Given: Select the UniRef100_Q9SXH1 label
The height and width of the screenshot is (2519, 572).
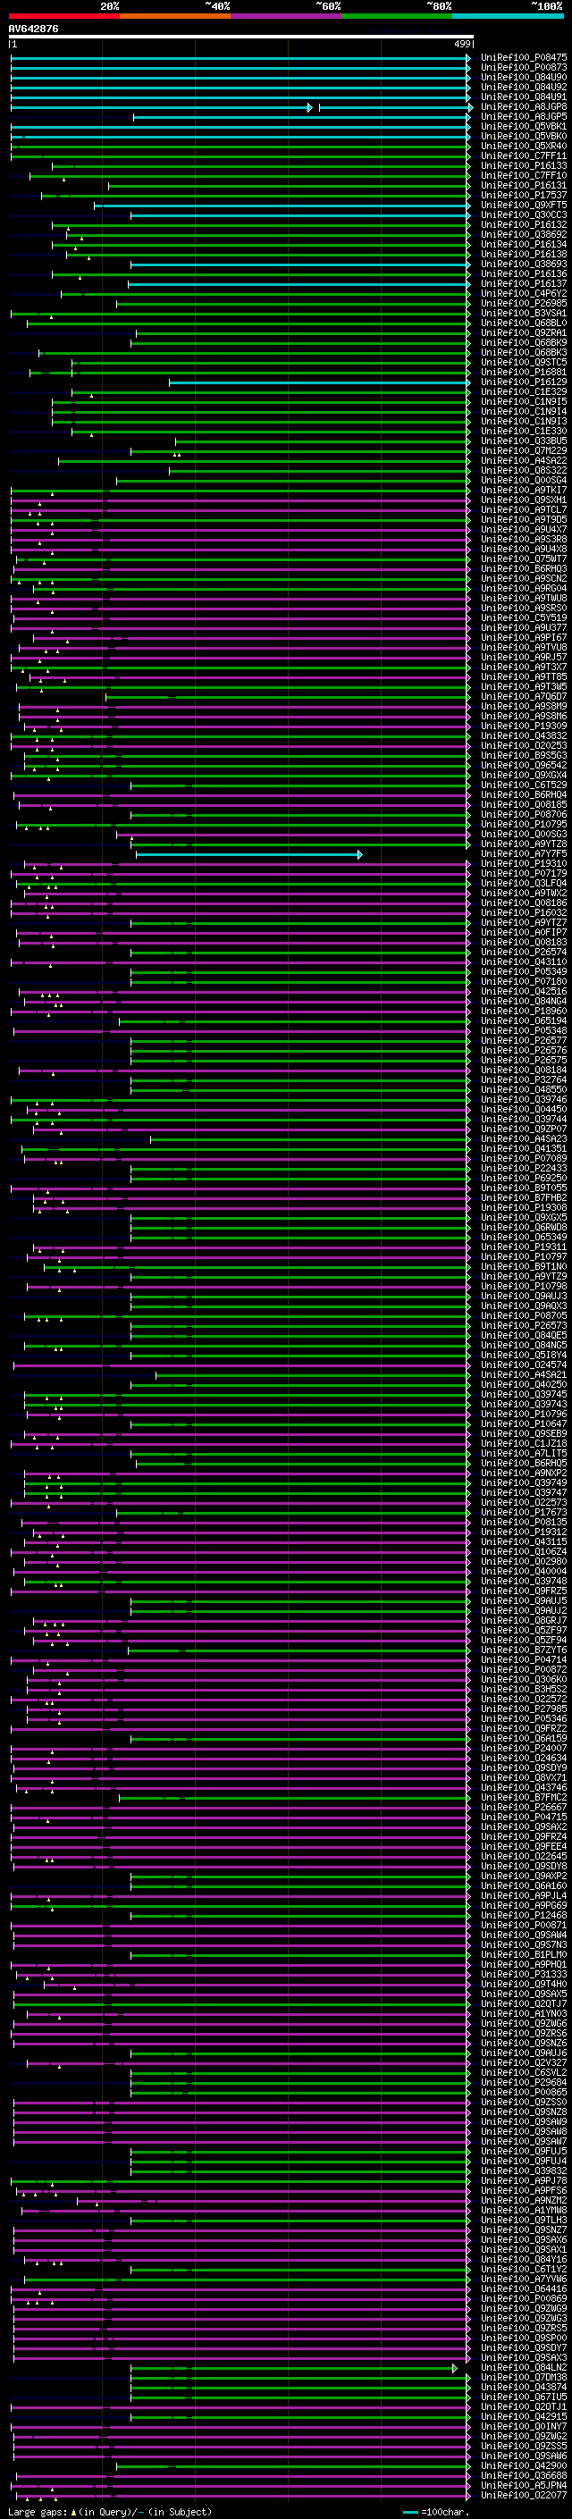Looking at the screenshot, I should (524, 500).
